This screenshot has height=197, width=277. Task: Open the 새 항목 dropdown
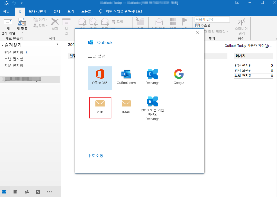pos(22,26)
